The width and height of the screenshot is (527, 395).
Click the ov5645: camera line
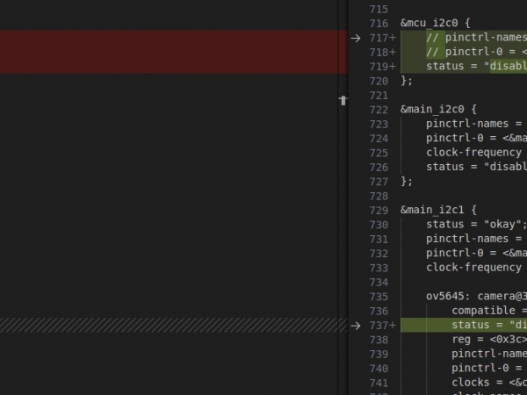475,297
